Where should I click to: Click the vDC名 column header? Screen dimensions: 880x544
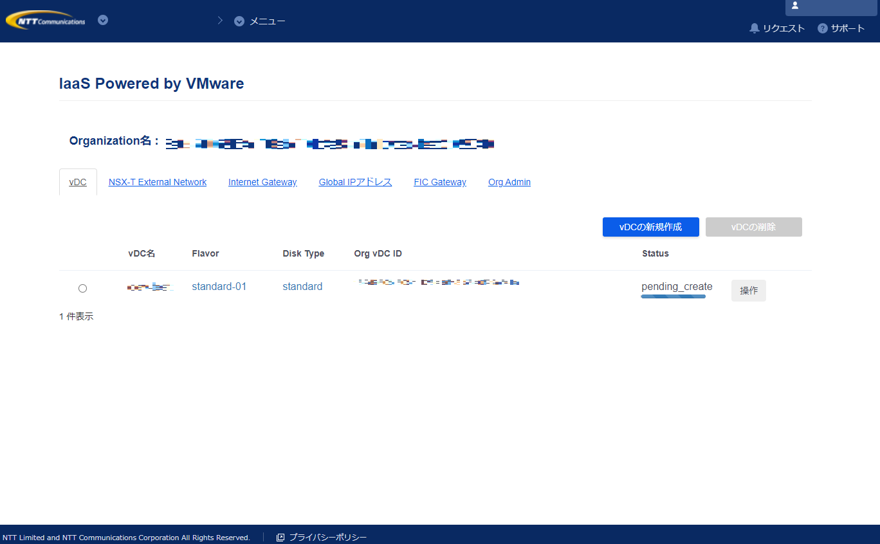142,253
